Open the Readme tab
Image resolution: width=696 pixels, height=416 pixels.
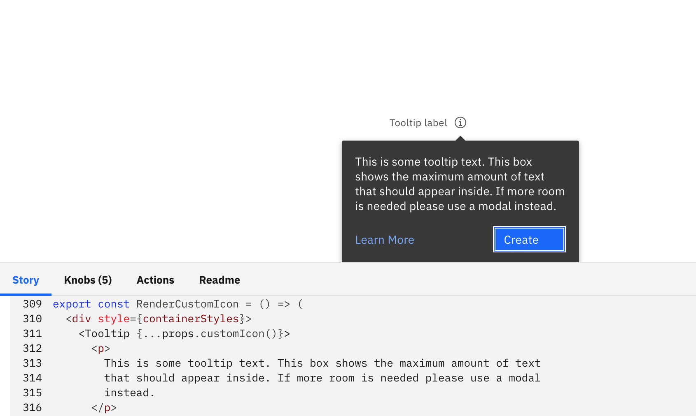[220, 280]
